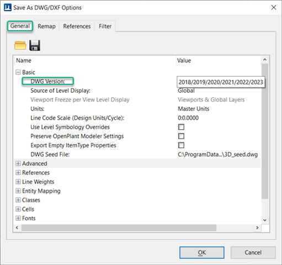
Task: Open the DWG Version dropdown value
Action: [x=221, y=82]
